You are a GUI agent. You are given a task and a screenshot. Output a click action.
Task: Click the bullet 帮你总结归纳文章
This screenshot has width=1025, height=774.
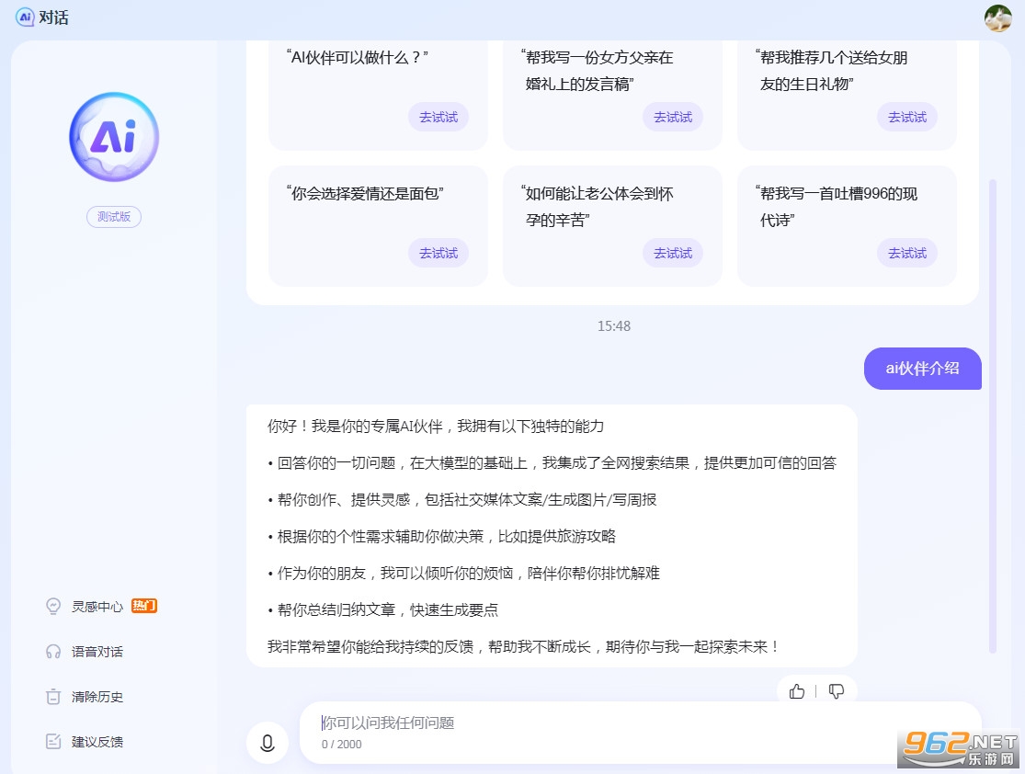[x=382, y=609]
